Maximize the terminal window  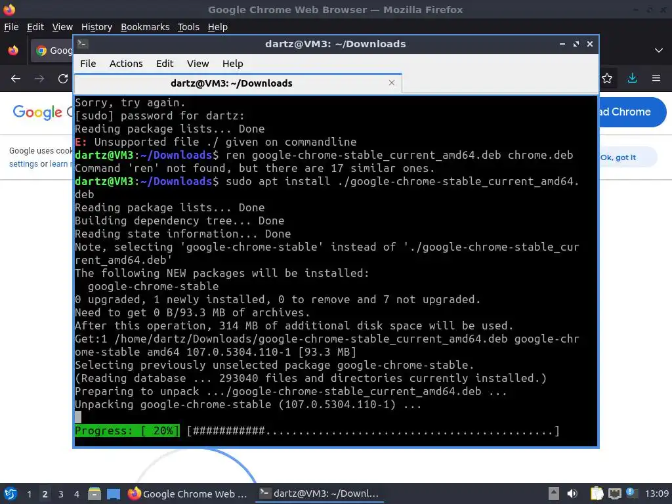pos(576,44)
